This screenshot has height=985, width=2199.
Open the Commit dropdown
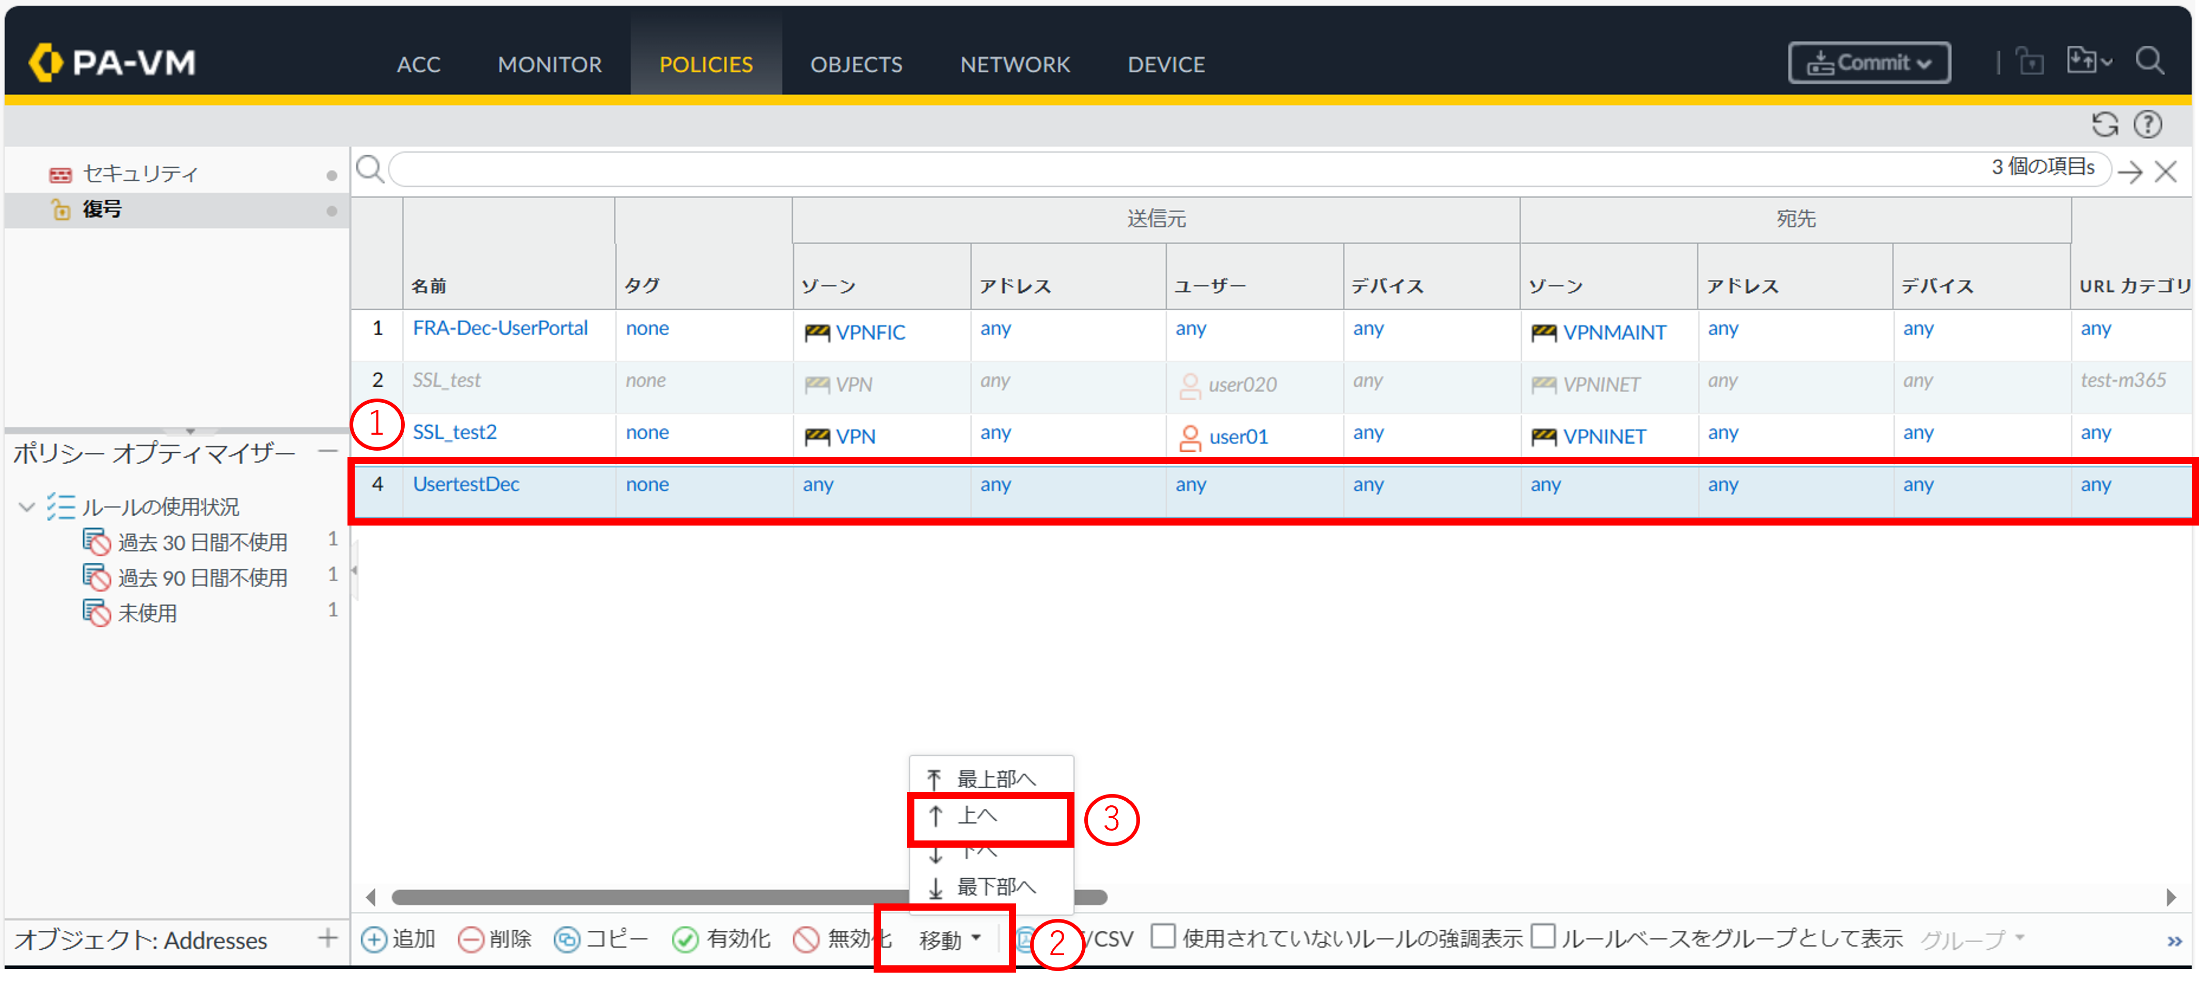pos(1869,63)
